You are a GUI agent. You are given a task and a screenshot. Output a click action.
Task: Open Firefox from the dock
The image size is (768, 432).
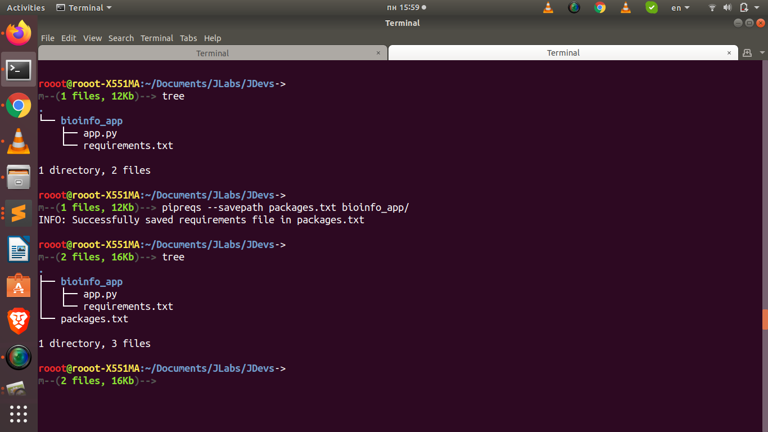point(19,33)
